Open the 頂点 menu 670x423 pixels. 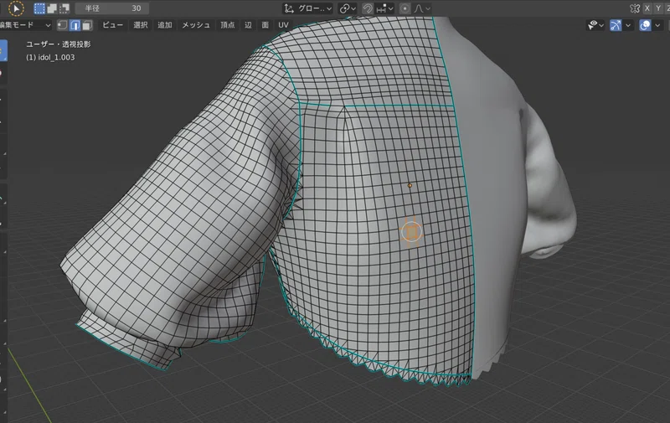point(227,25)
